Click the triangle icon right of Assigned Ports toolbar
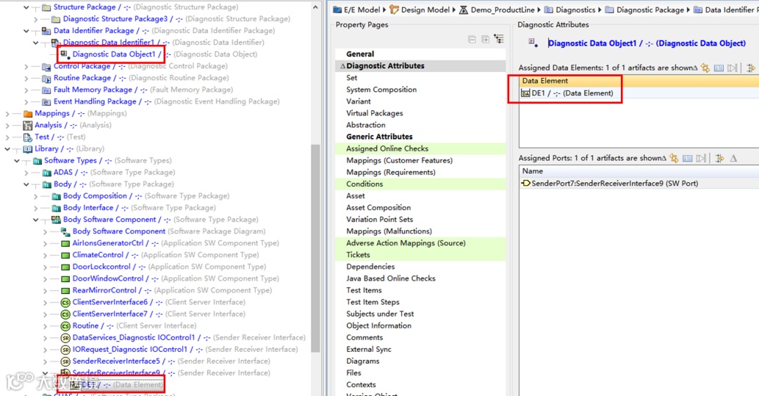The width and height of the screenshot is (759, 396). (x=734, y=158)
